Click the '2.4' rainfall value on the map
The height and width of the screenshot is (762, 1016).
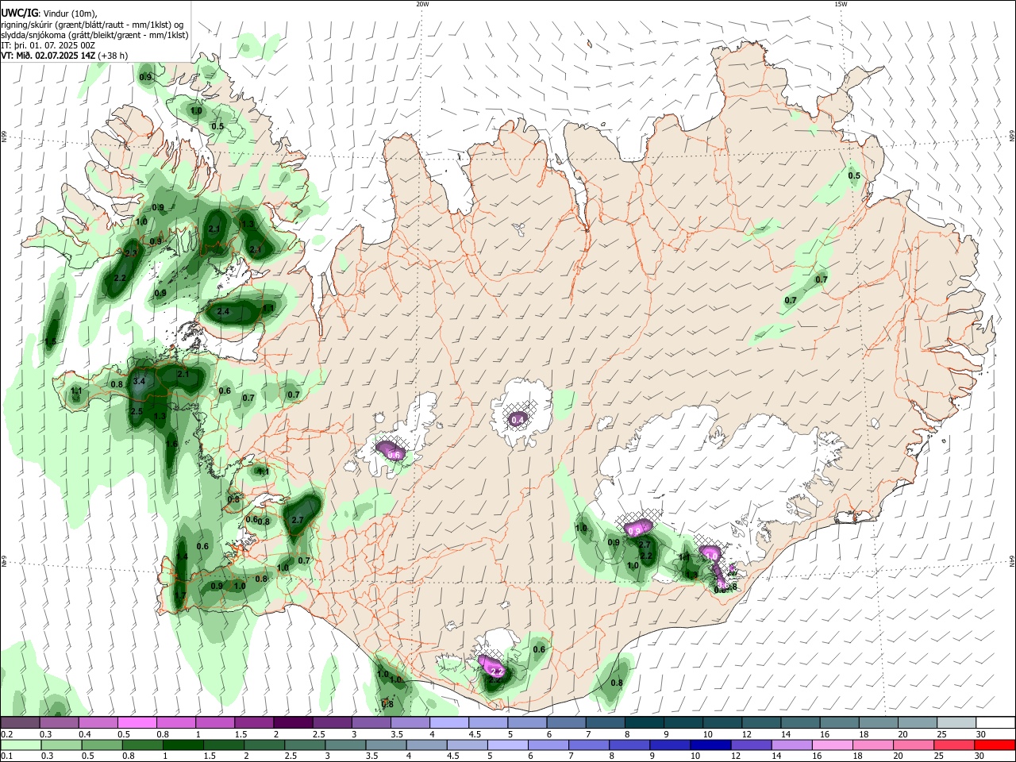pos(223,312)
